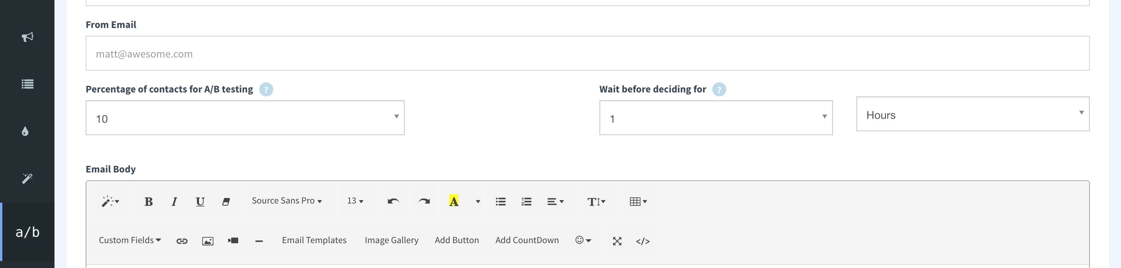Open the Custom Fields menu
The height and width of the screenshot is (268, 1121).
130,241
